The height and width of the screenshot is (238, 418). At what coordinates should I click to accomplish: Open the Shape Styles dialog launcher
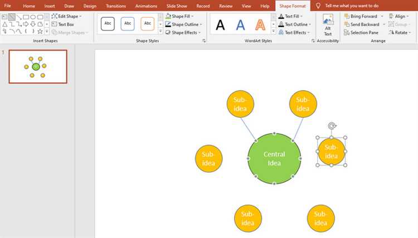pyautogui.click(x=204, y=41)
